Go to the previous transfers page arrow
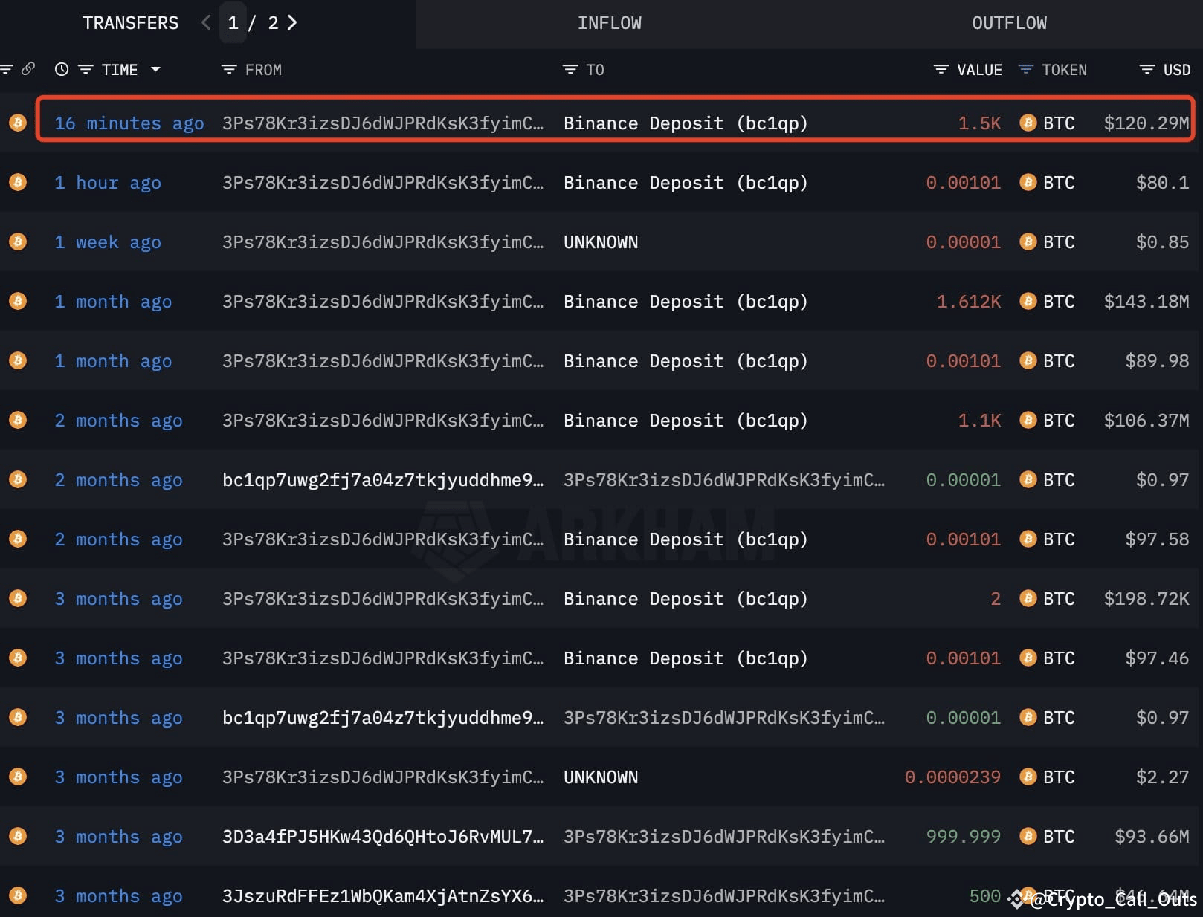Image resolution: width=1203 pixels, height=917 pixels. click(x=206, y=23)
